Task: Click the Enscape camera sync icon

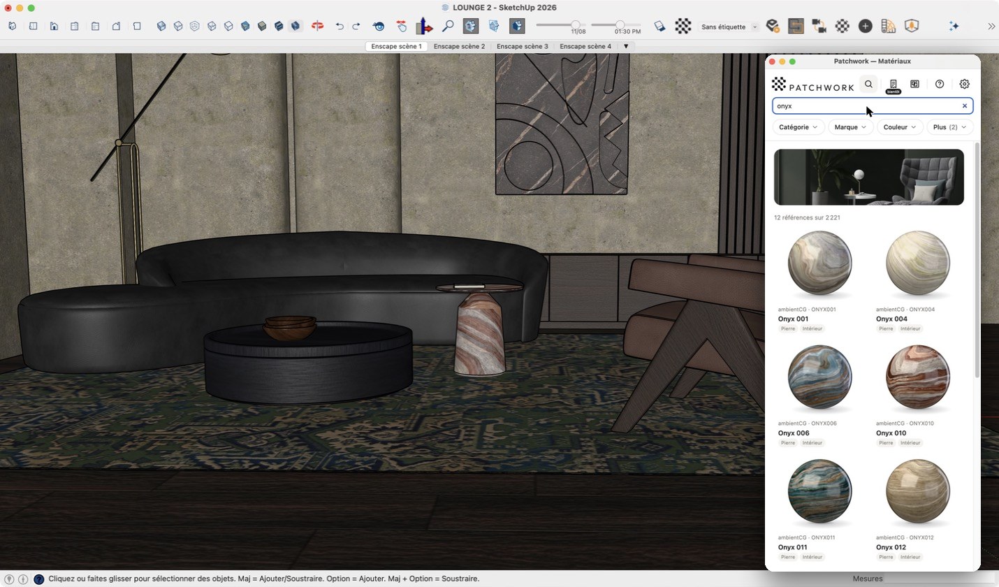Action: (x=819, y=26)
